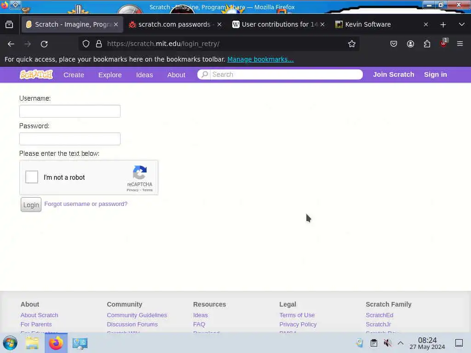Check the I'm not a robot checkbox
This screenshot has height=353, width=471.
(x=32, y=177)
